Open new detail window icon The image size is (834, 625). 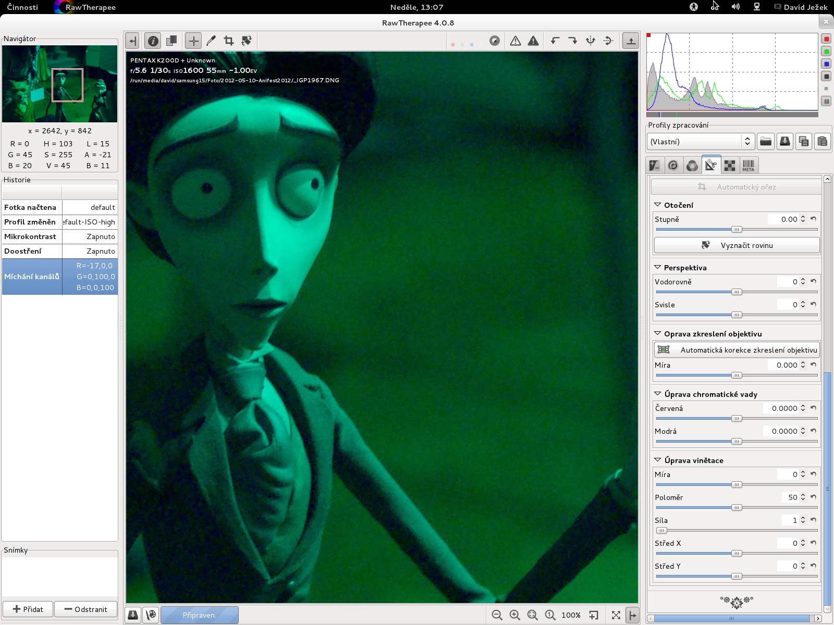pos(594,615)
